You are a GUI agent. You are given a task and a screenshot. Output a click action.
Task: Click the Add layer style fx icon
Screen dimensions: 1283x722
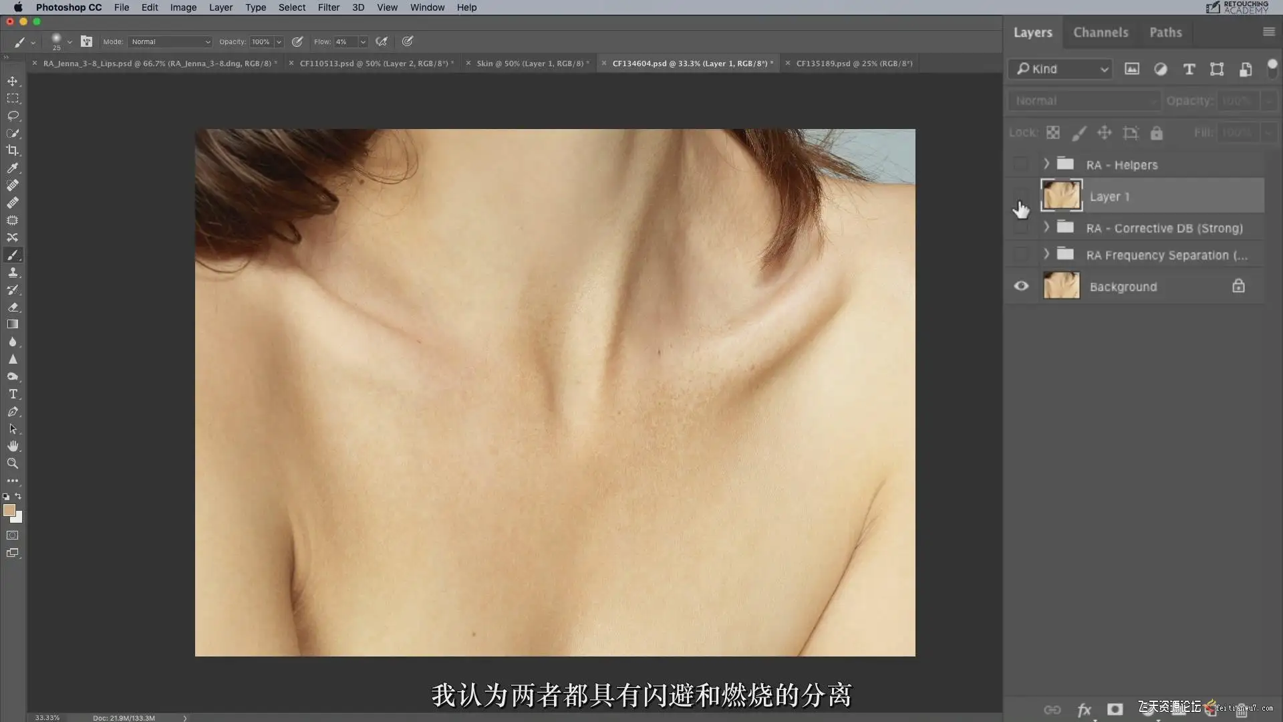pyautogui.click(x=1084, y=710)
